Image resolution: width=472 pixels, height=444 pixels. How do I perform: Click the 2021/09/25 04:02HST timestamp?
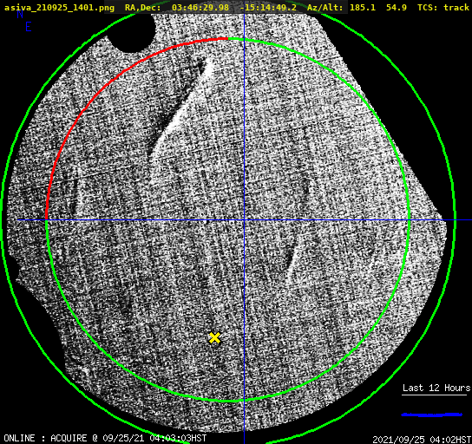point(422,440)
